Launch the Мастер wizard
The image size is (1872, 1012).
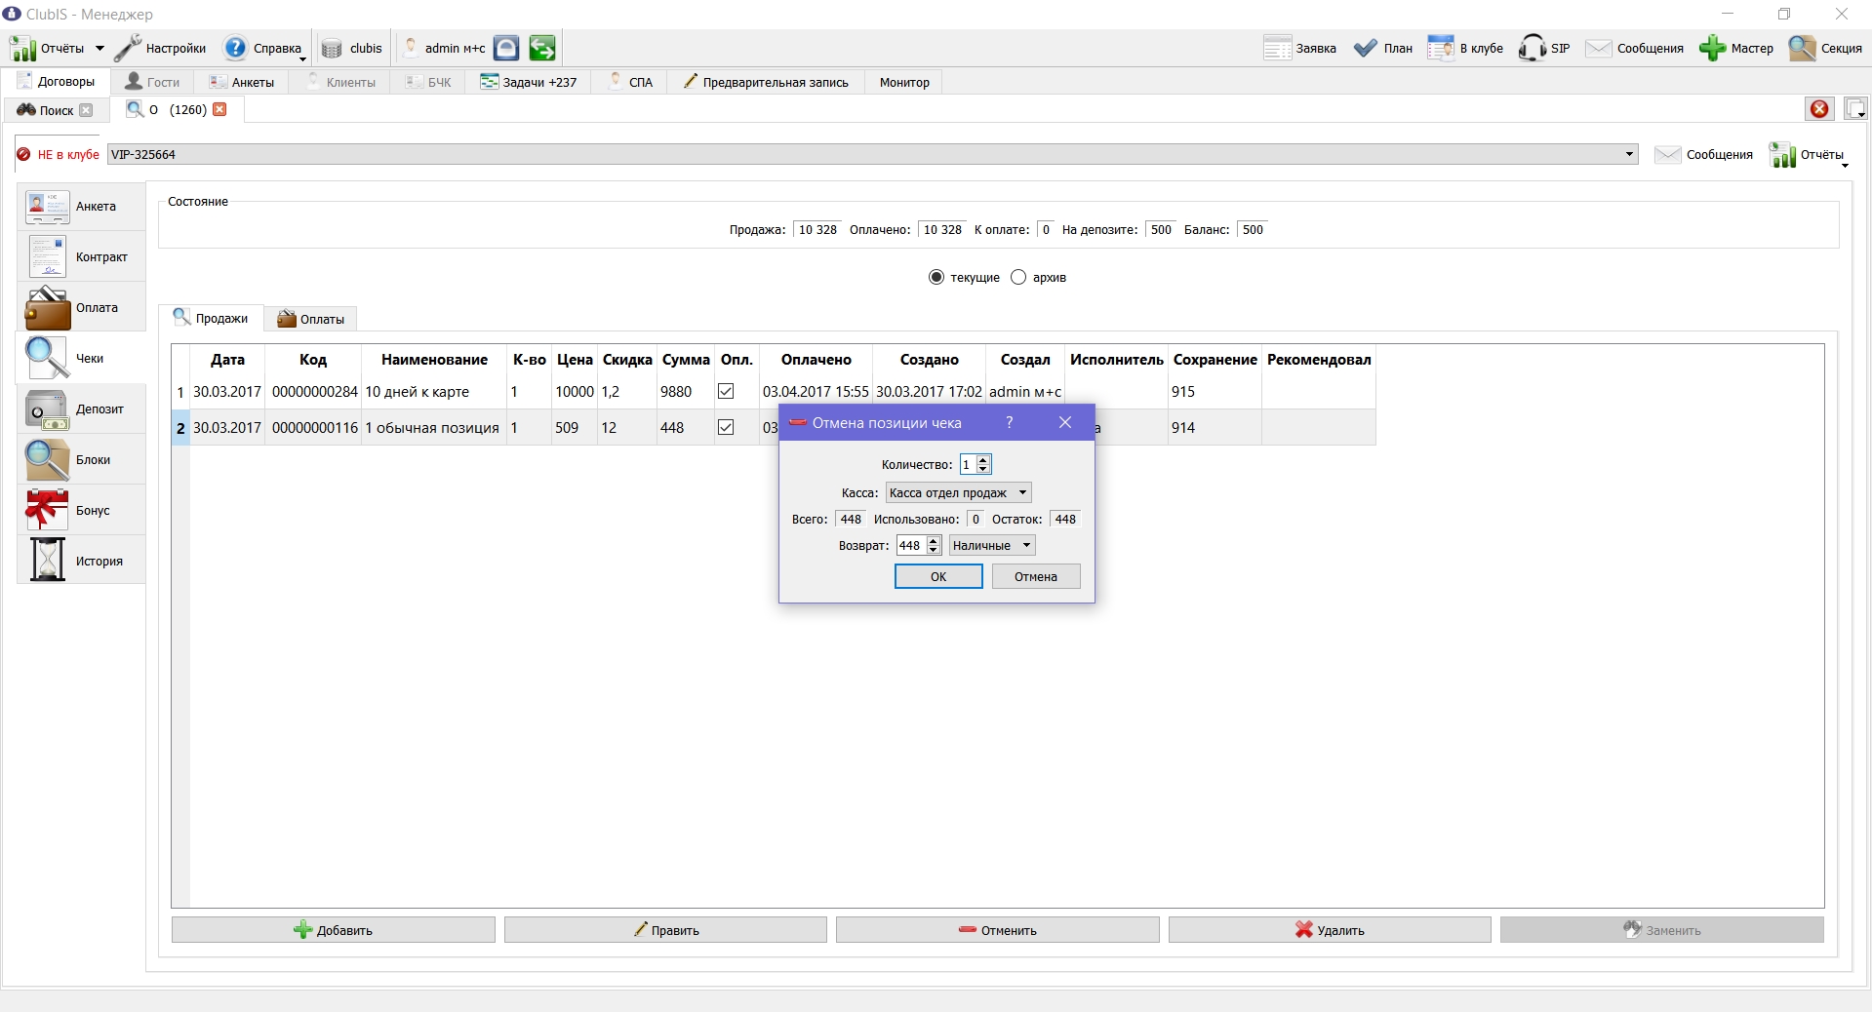(x=1736, y=48)
